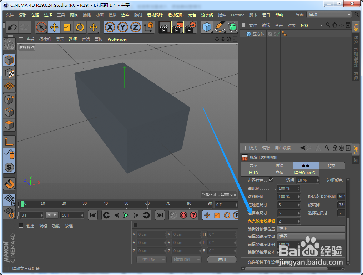363x275 pixels.
Task: Open viewport 摄像机 menu
Action: [x=45, y=39]
